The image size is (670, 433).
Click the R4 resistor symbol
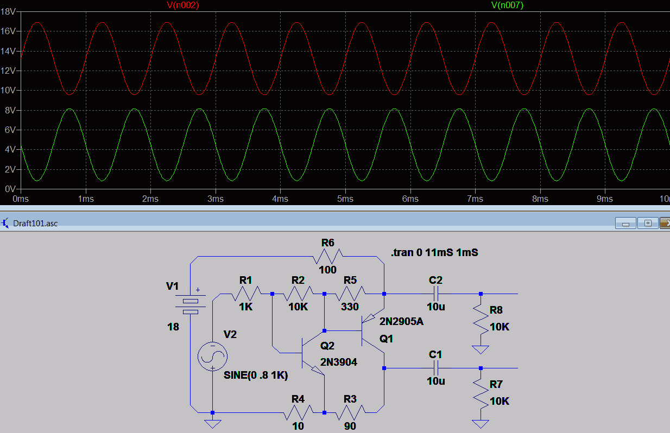298,413
